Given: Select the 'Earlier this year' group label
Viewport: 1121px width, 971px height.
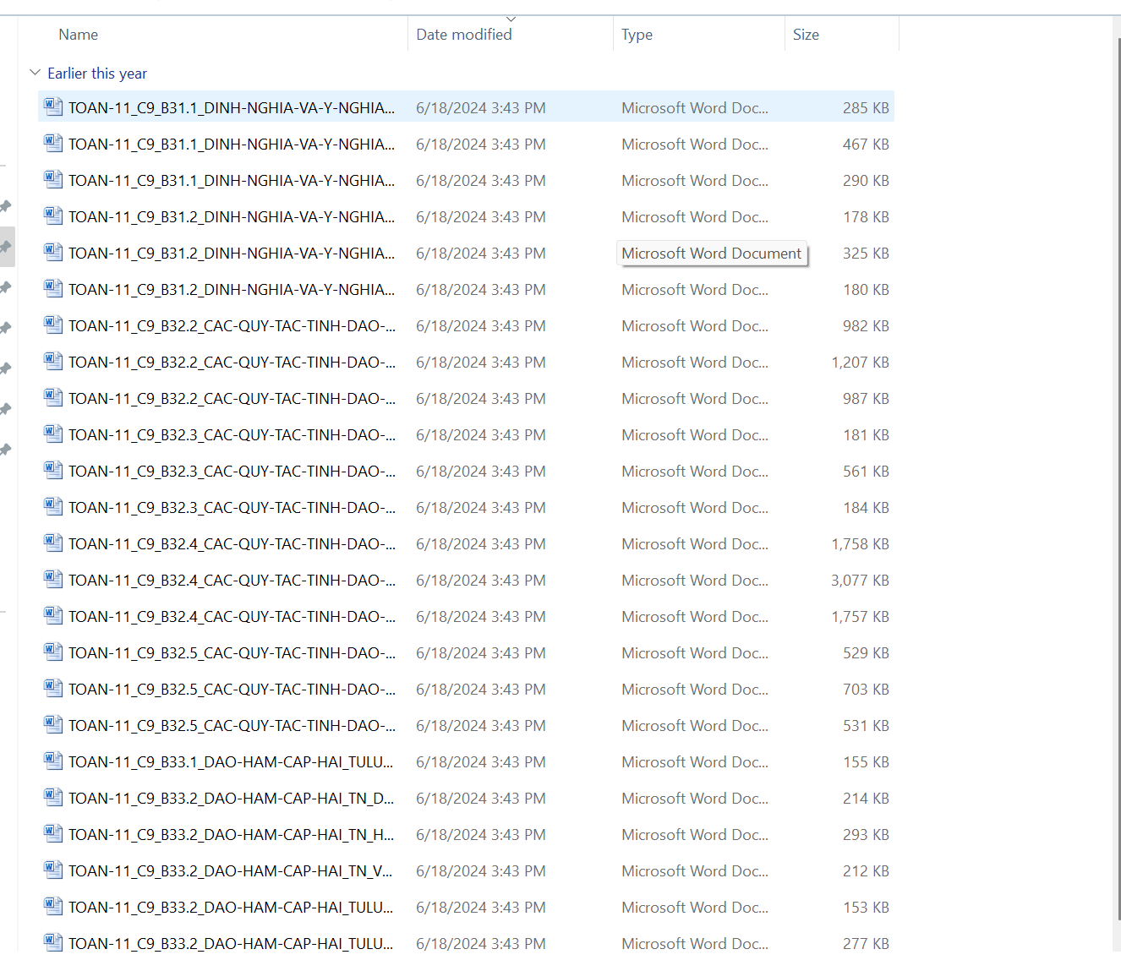Looking at the screenshot, I should pos(97,74).
